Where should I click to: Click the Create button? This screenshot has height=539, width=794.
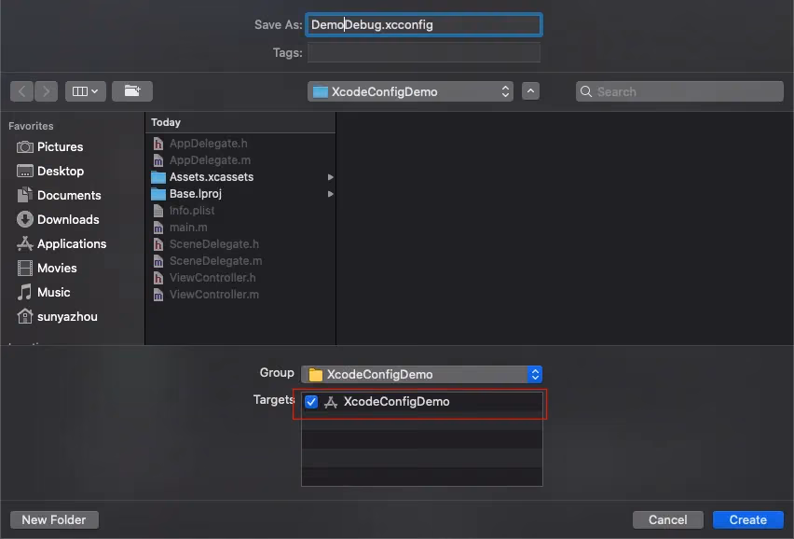coord(747,519)
